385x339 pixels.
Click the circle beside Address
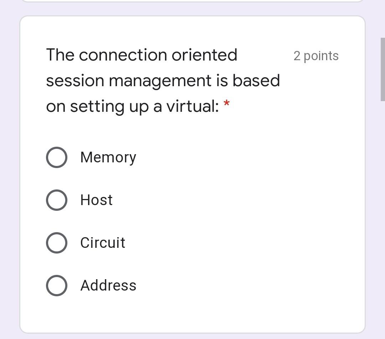tap(56, 285)
